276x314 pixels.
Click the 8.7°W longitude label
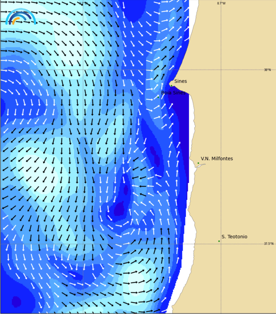(221, 3)
